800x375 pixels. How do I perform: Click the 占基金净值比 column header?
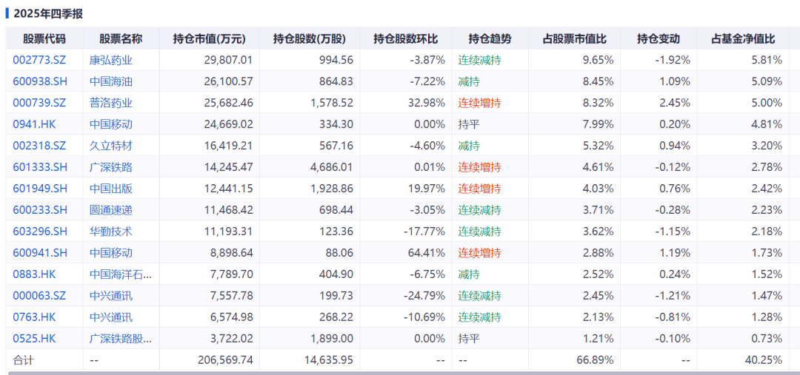click(x=743, y=39)
